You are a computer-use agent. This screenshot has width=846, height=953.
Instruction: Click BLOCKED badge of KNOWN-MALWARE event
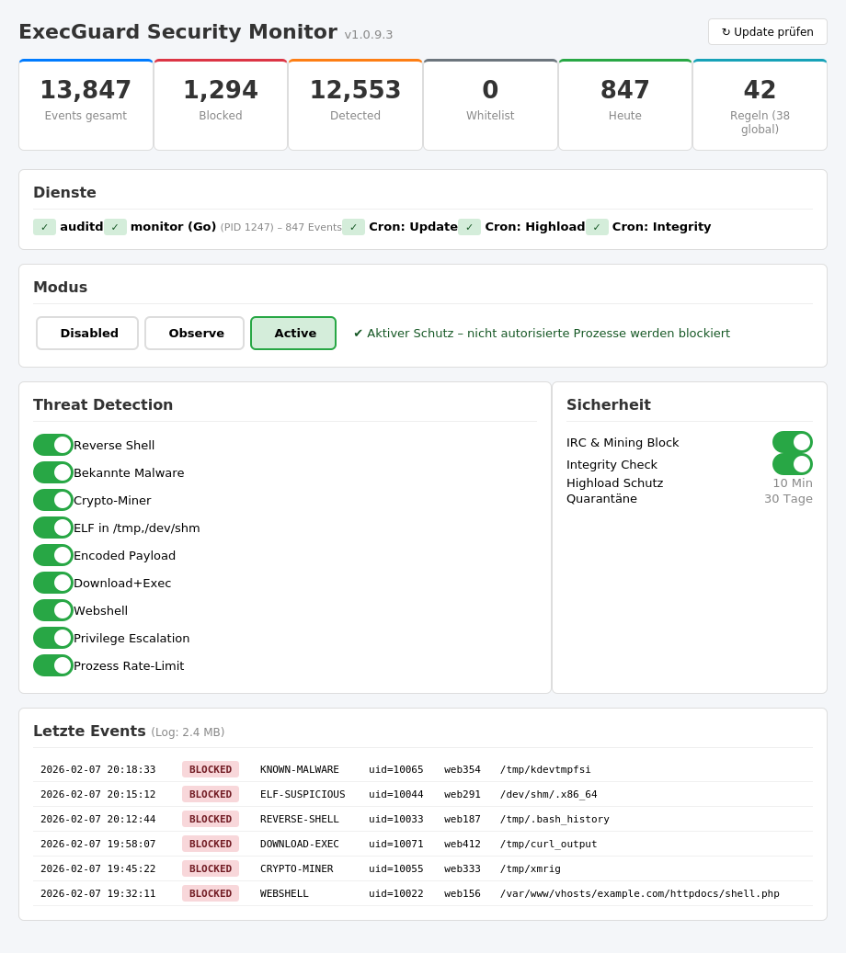coord(211,769)
